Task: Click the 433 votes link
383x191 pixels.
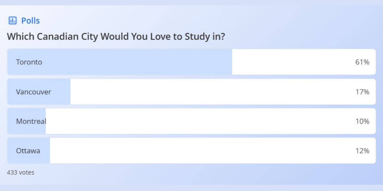Action: 20,172
